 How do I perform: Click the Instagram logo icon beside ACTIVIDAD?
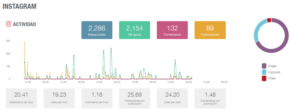coord(8,24)
